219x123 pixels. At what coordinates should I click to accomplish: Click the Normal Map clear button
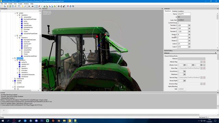click(204, 78)
